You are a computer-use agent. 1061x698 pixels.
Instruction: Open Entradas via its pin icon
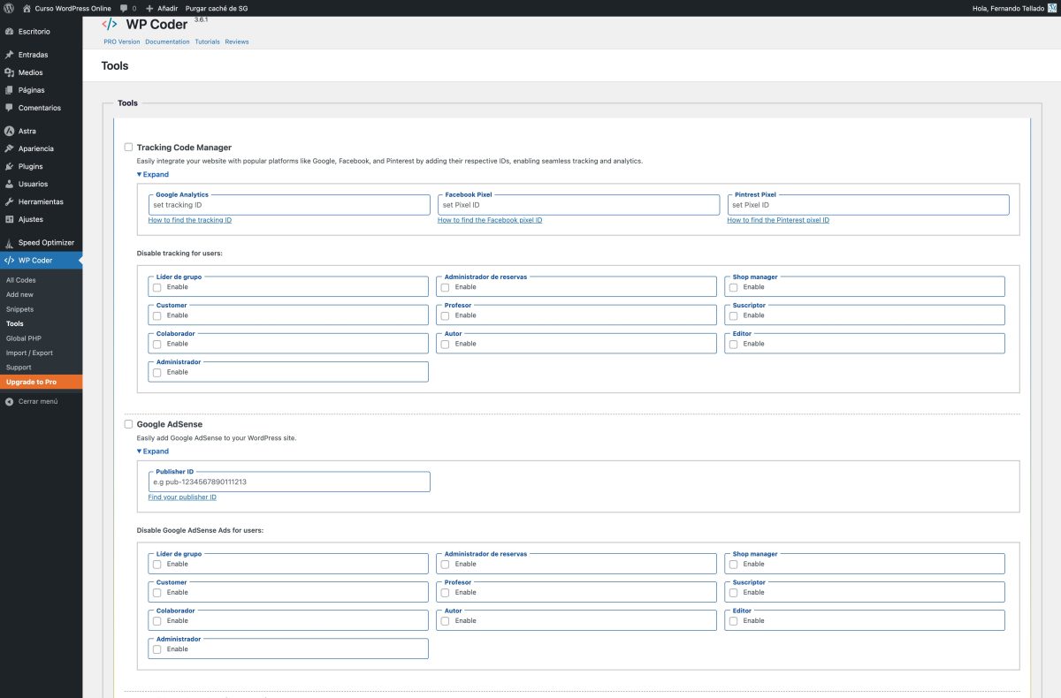pyautogui.click(x=9, y=55)
